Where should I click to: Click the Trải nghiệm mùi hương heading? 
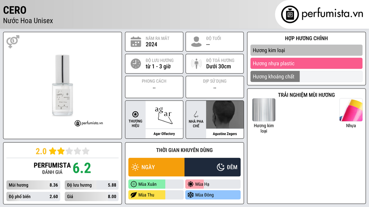[306, 95]
